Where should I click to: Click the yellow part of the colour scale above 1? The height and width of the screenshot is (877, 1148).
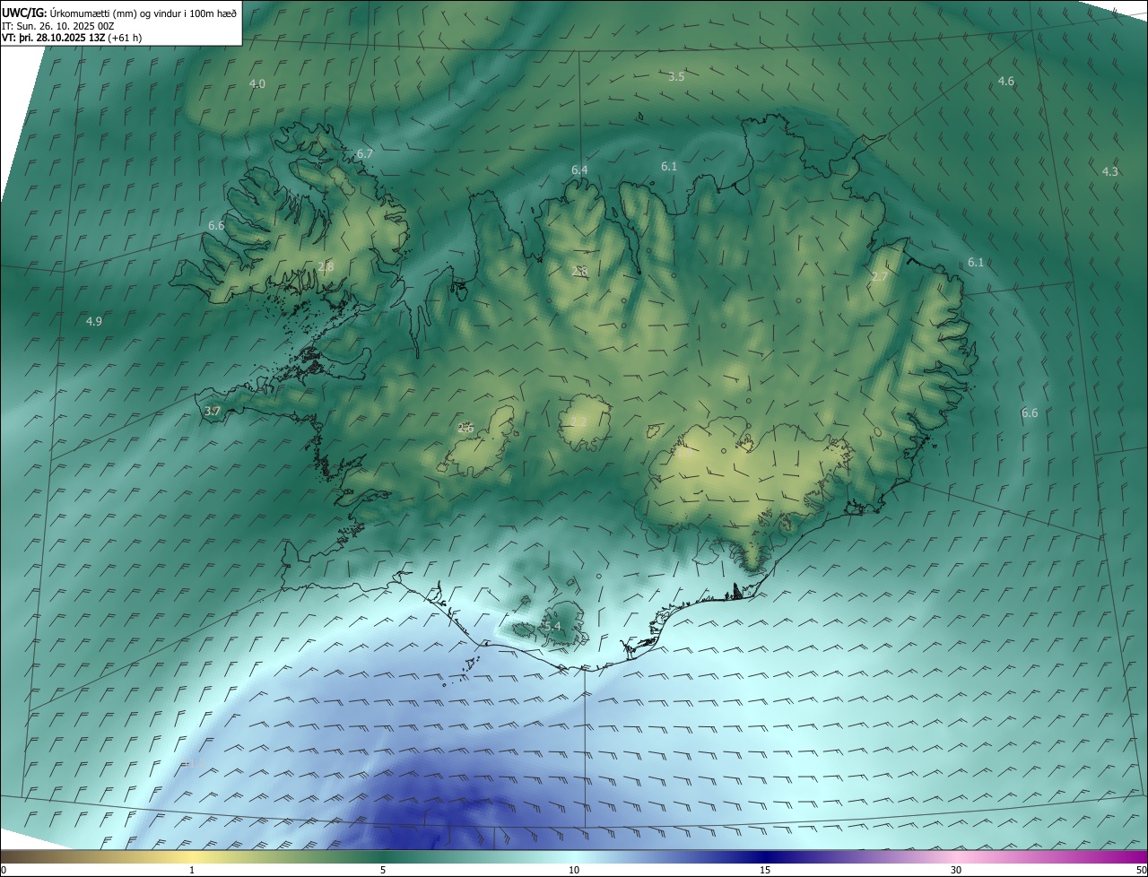(192, 856)
